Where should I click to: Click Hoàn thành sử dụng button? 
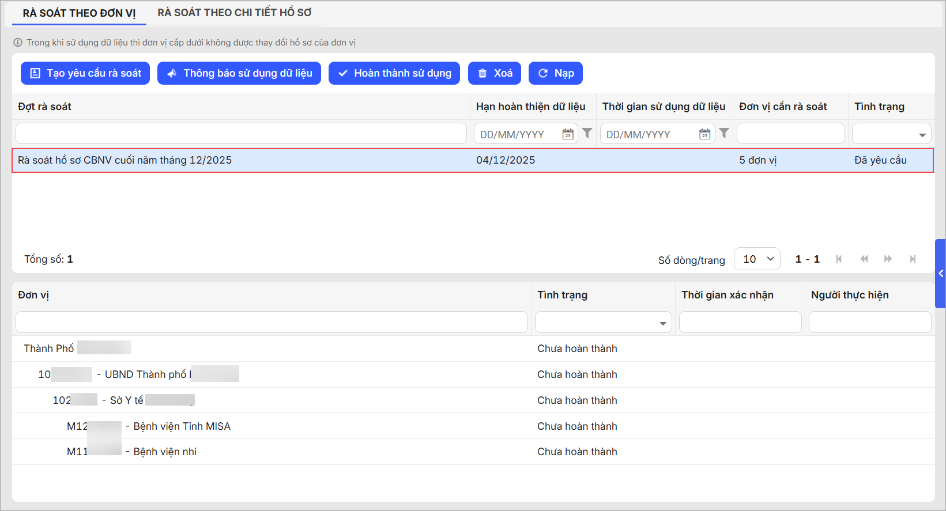(394, 73)
